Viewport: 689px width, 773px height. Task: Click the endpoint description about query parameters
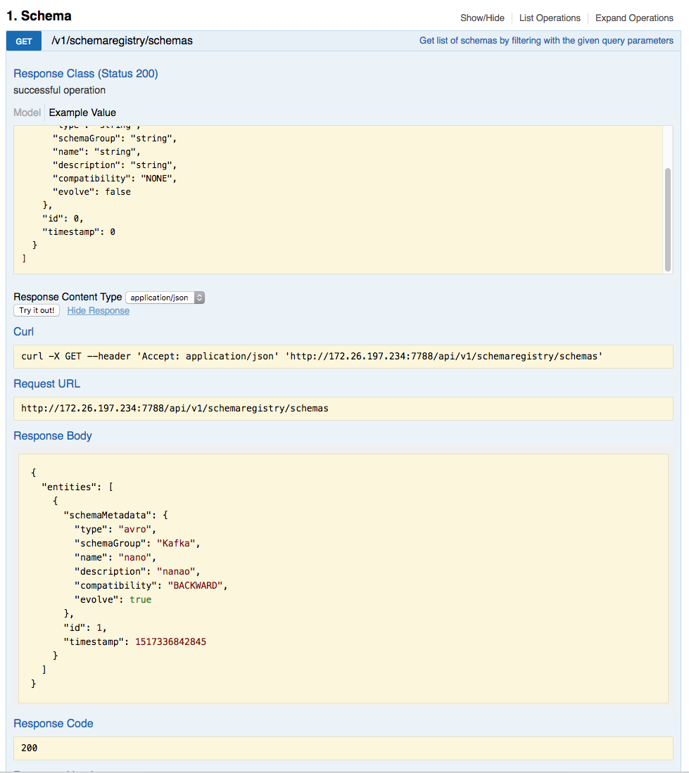click(x=546, y=41)
